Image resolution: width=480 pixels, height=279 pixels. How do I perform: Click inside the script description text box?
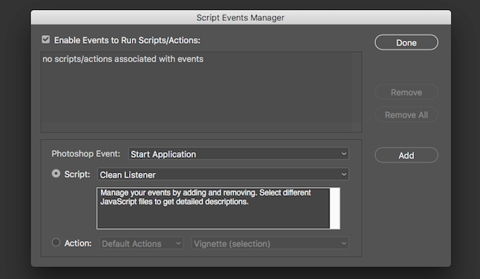[x=213, y=209]
